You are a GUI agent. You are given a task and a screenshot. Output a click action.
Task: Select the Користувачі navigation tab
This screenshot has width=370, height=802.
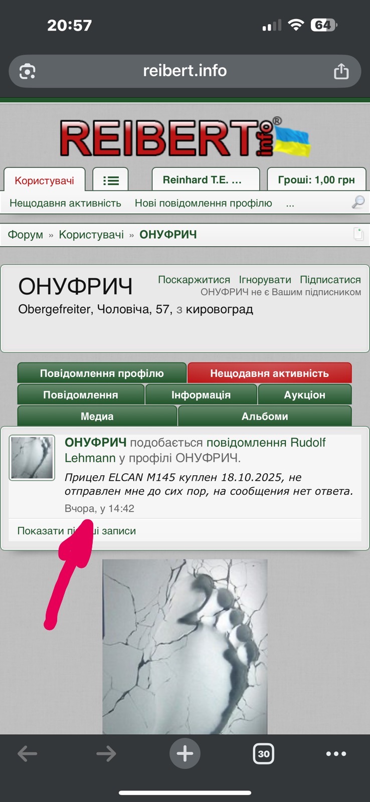click(45, 180)
